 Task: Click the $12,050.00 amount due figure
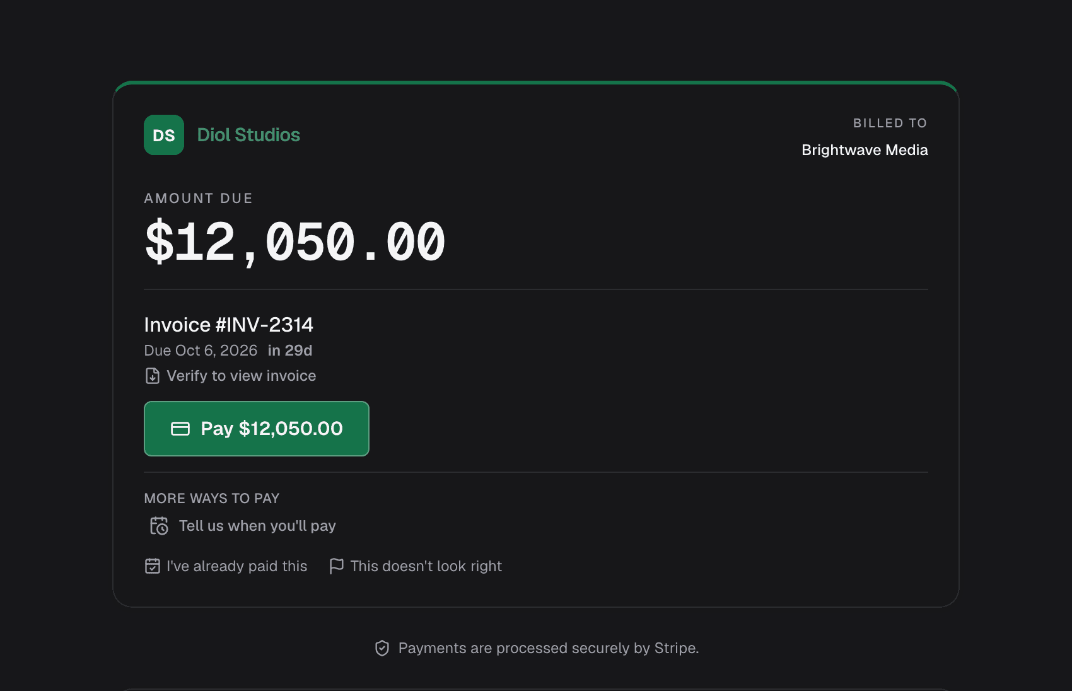tap(295, 242)
